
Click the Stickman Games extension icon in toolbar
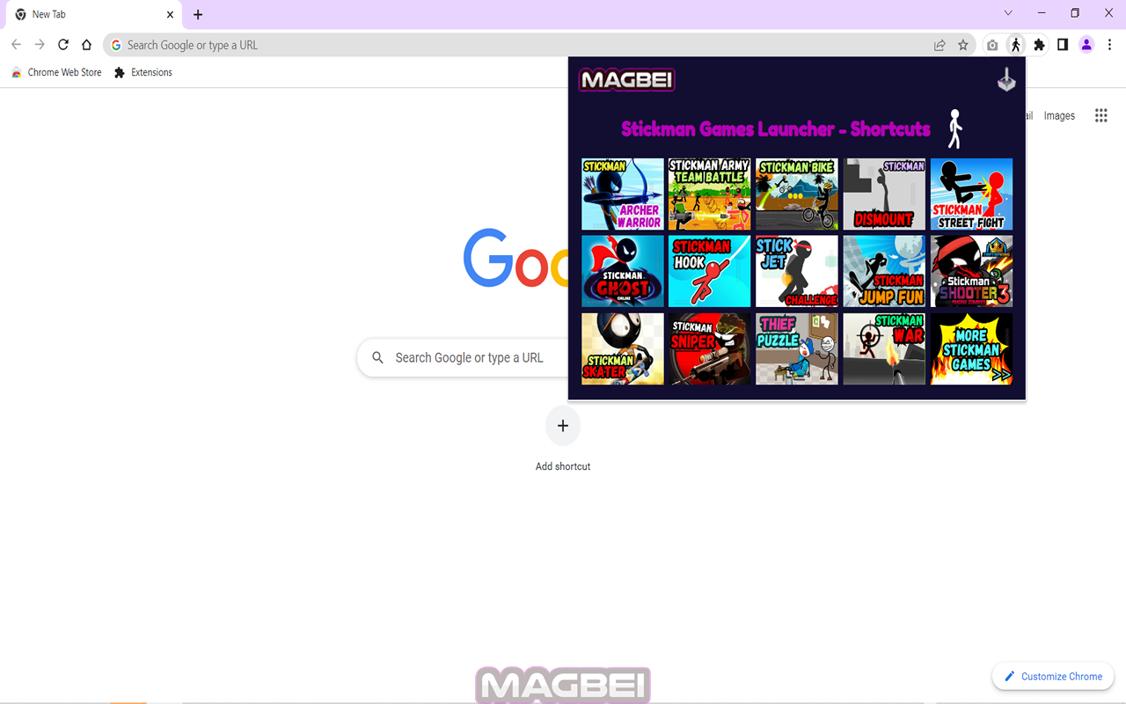point(1016,44)
